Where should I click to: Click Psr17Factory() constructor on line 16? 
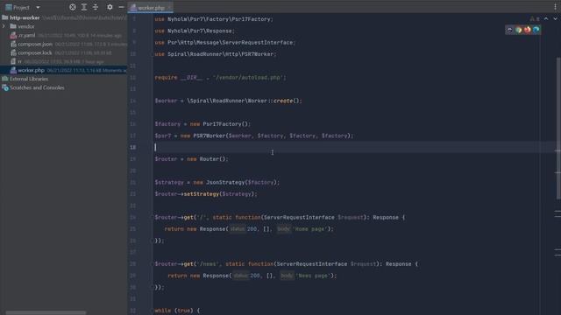[226, 124]
